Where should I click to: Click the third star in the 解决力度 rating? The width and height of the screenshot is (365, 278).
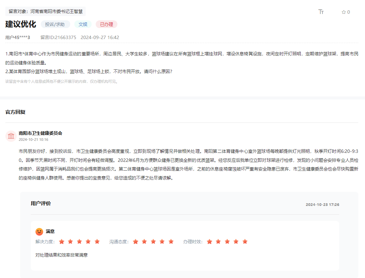[x=79, y=241]
